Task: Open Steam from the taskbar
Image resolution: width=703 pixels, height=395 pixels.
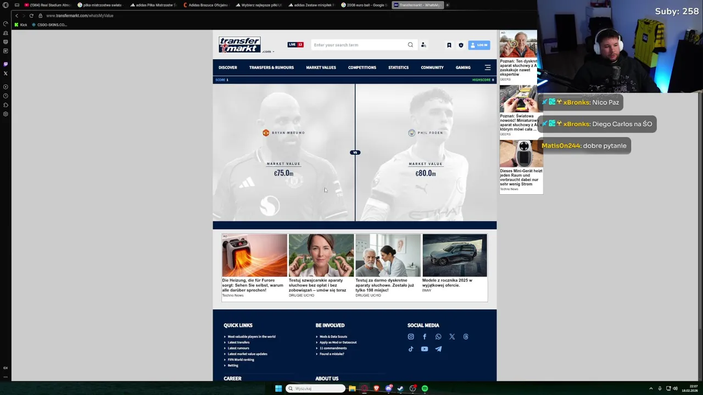Action: click(x=400, y=388)
